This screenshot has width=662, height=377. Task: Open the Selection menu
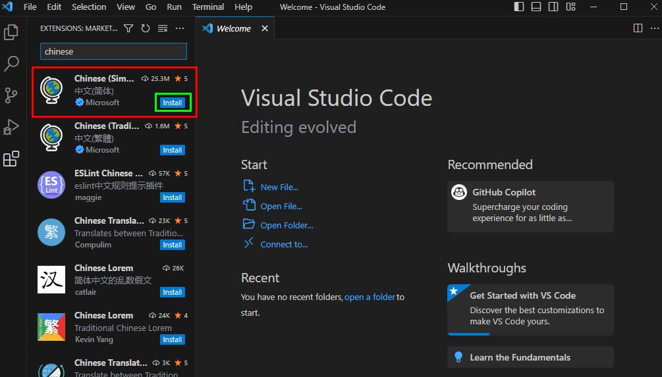(x=89, y=7)
